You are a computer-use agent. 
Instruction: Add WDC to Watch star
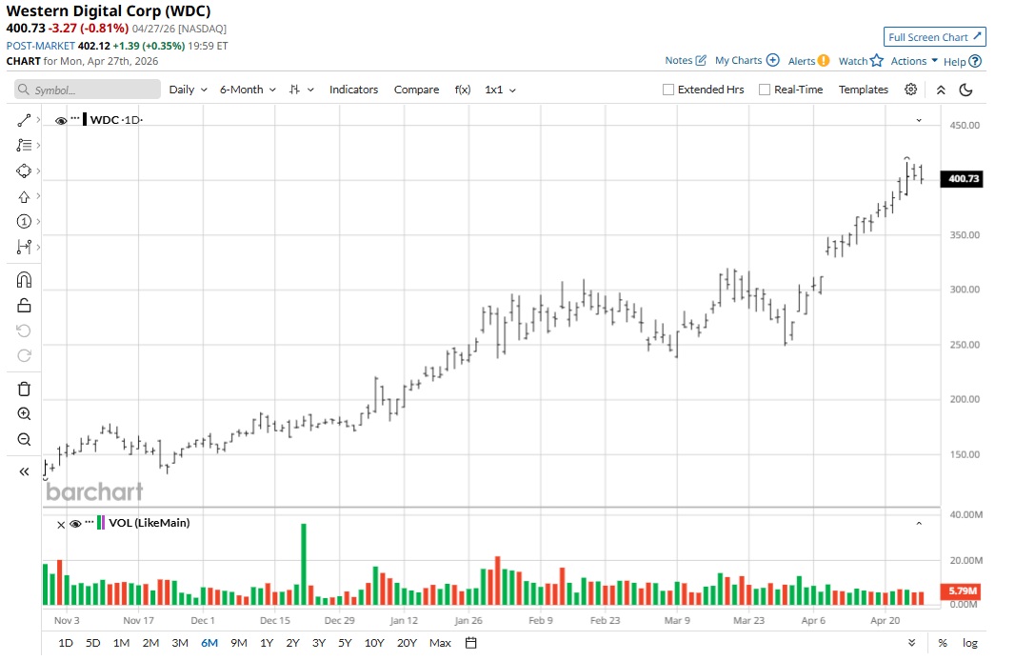click(x=877, y=60)
